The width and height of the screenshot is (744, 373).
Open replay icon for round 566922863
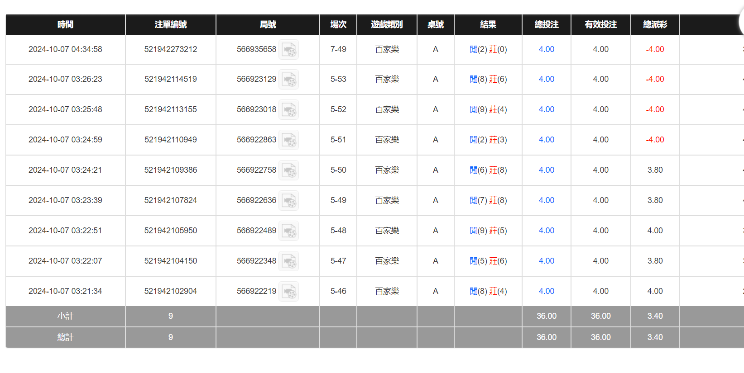288,140
